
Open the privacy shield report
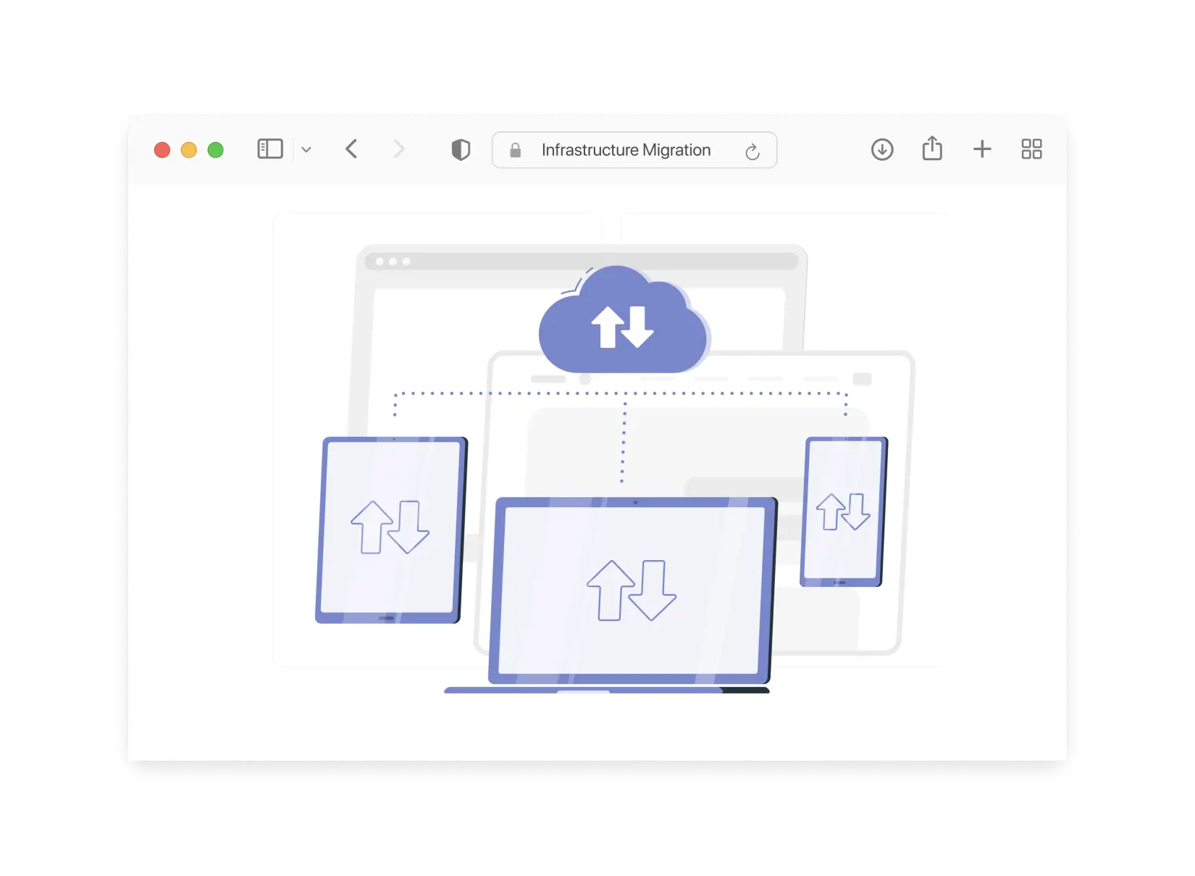coord(461,150)
